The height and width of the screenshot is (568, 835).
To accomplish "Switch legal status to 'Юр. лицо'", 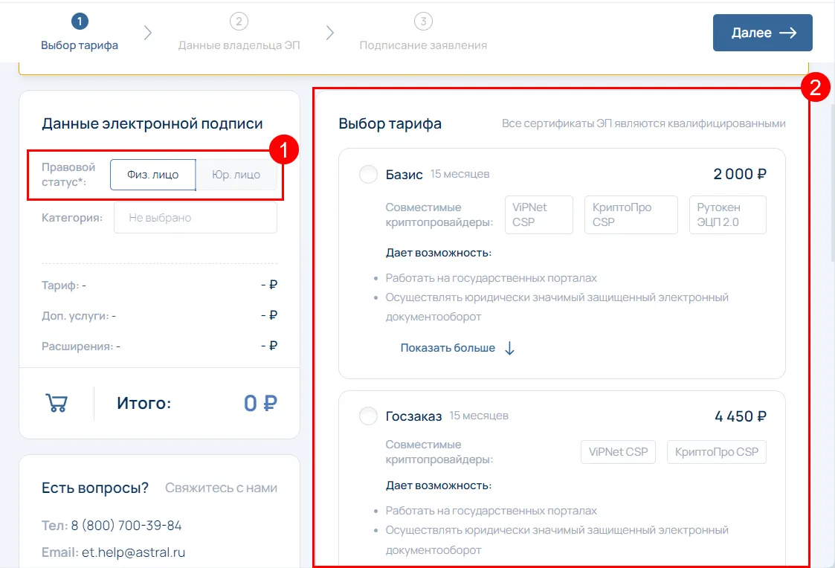I will [x=236, y=175].
